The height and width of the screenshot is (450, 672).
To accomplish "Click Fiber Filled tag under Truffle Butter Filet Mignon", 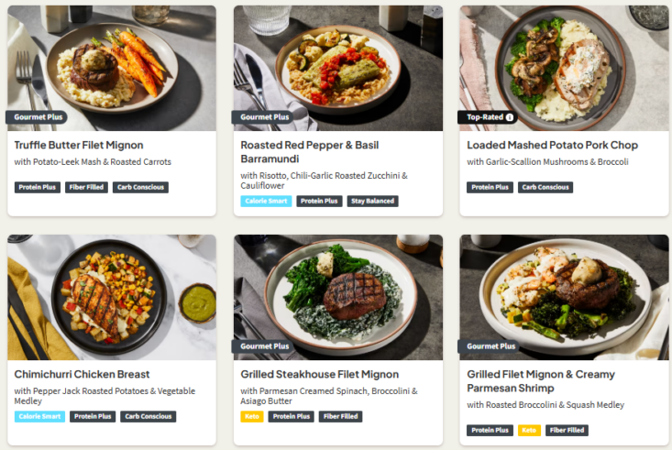I will (x=86, y=187).
